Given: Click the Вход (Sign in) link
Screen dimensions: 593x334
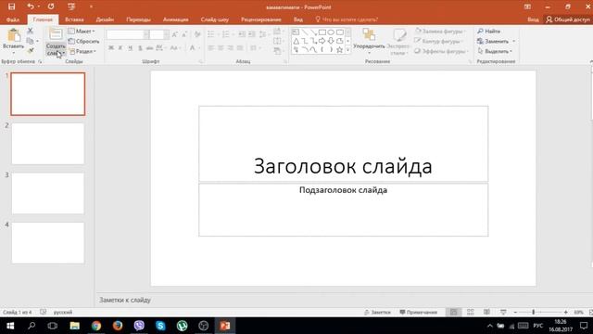Looking at the screenshot, I should [x=533, y=19].
